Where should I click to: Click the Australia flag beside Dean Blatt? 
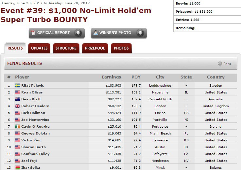(x=18, y=99)
